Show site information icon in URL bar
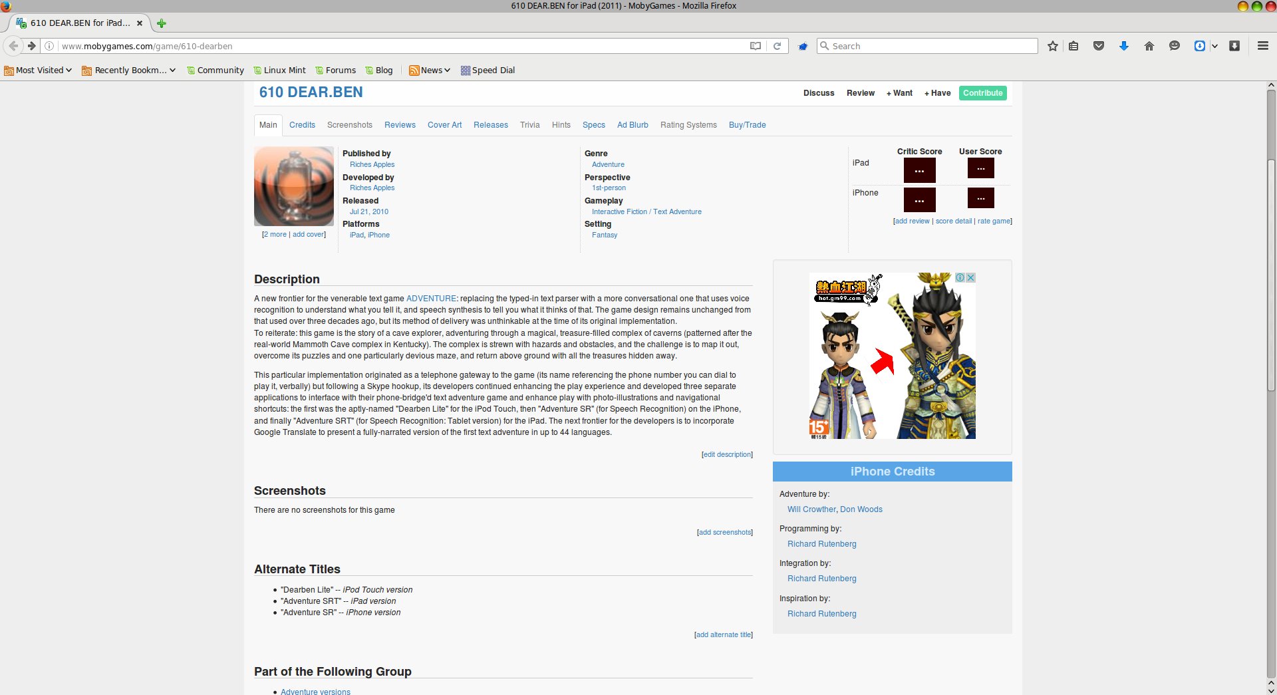This screenshot has height=695, width=1277. pos(49,46)
